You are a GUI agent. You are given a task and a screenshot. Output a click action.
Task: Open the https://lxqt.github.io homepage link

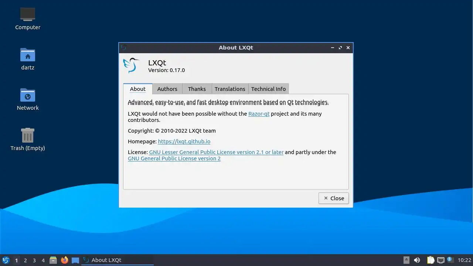tap(184, 141)
